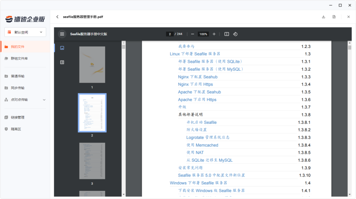The width and height of the screenshot is (356, 199).
Task: Open link 使用 Memcached
Action: pyautogui.click(x=202, y=145)
